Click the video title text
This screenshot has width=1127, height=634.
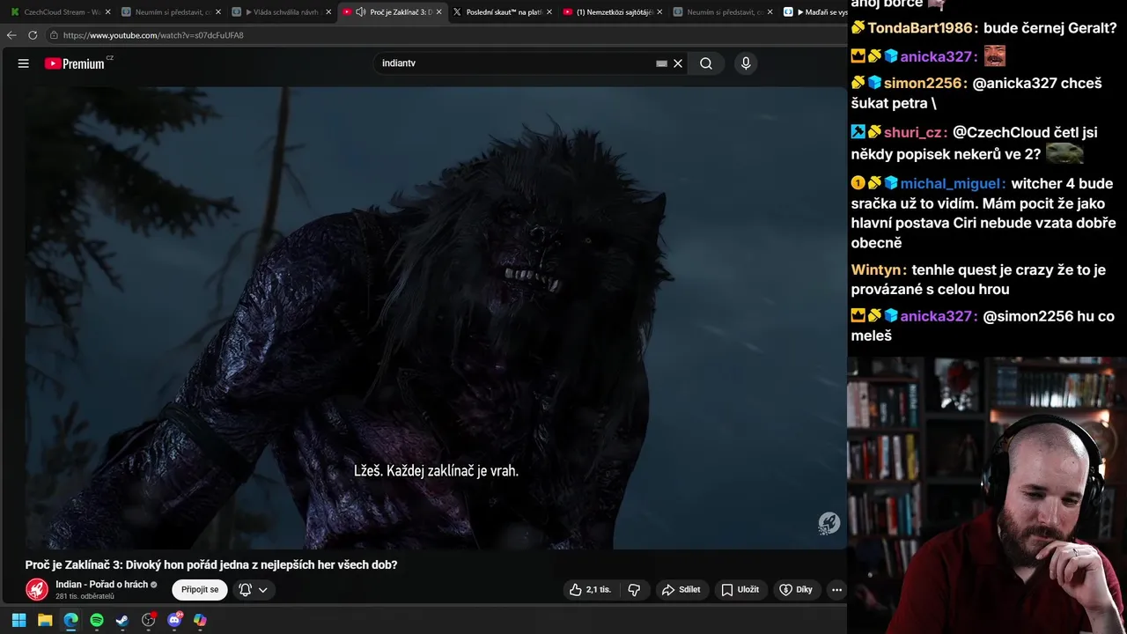(211, 565)
